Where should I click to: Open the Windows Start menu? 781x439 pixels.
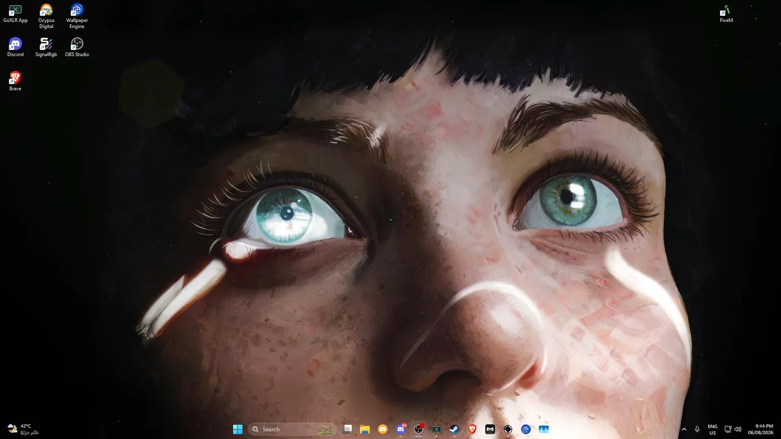coord(237,429)
